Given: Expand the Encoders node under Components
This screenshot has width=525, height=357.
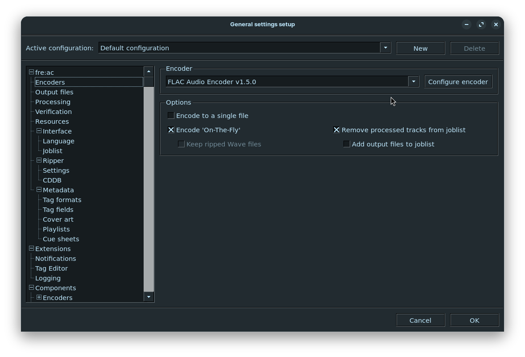Looking at the screenshot, I should coord(39,297).
